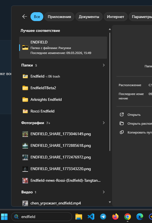The image size is (152, 223).
Task: Switch to the Приложения filter tab
Action: 59,17
